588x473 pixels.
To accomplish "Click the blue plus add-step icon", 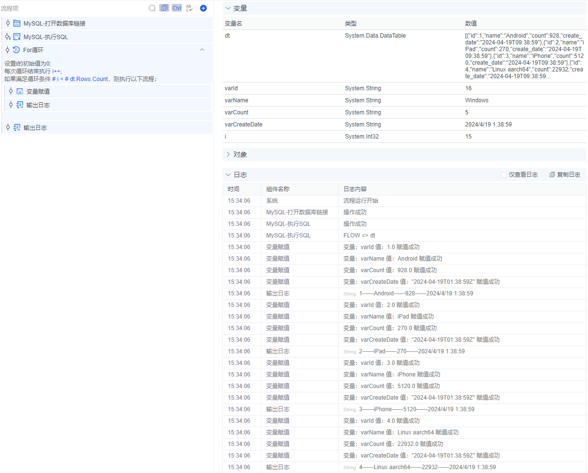I will 204,8.
